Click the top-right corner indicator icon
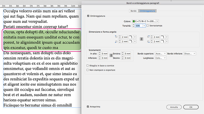The image size is (204, 114). (x=148, y=37)
